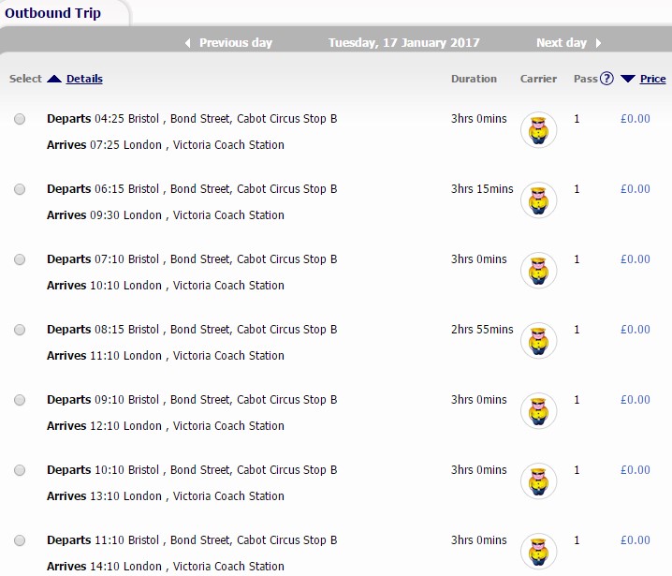Click the carrier mascot icon for 04:25 departure

tap(539, 130)
